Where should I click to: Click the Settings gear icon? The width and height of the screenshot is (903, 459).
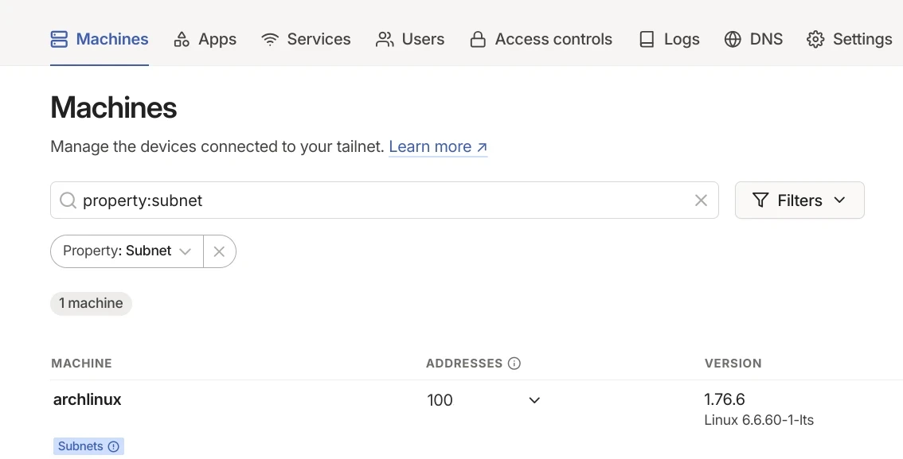coord(815,39)
